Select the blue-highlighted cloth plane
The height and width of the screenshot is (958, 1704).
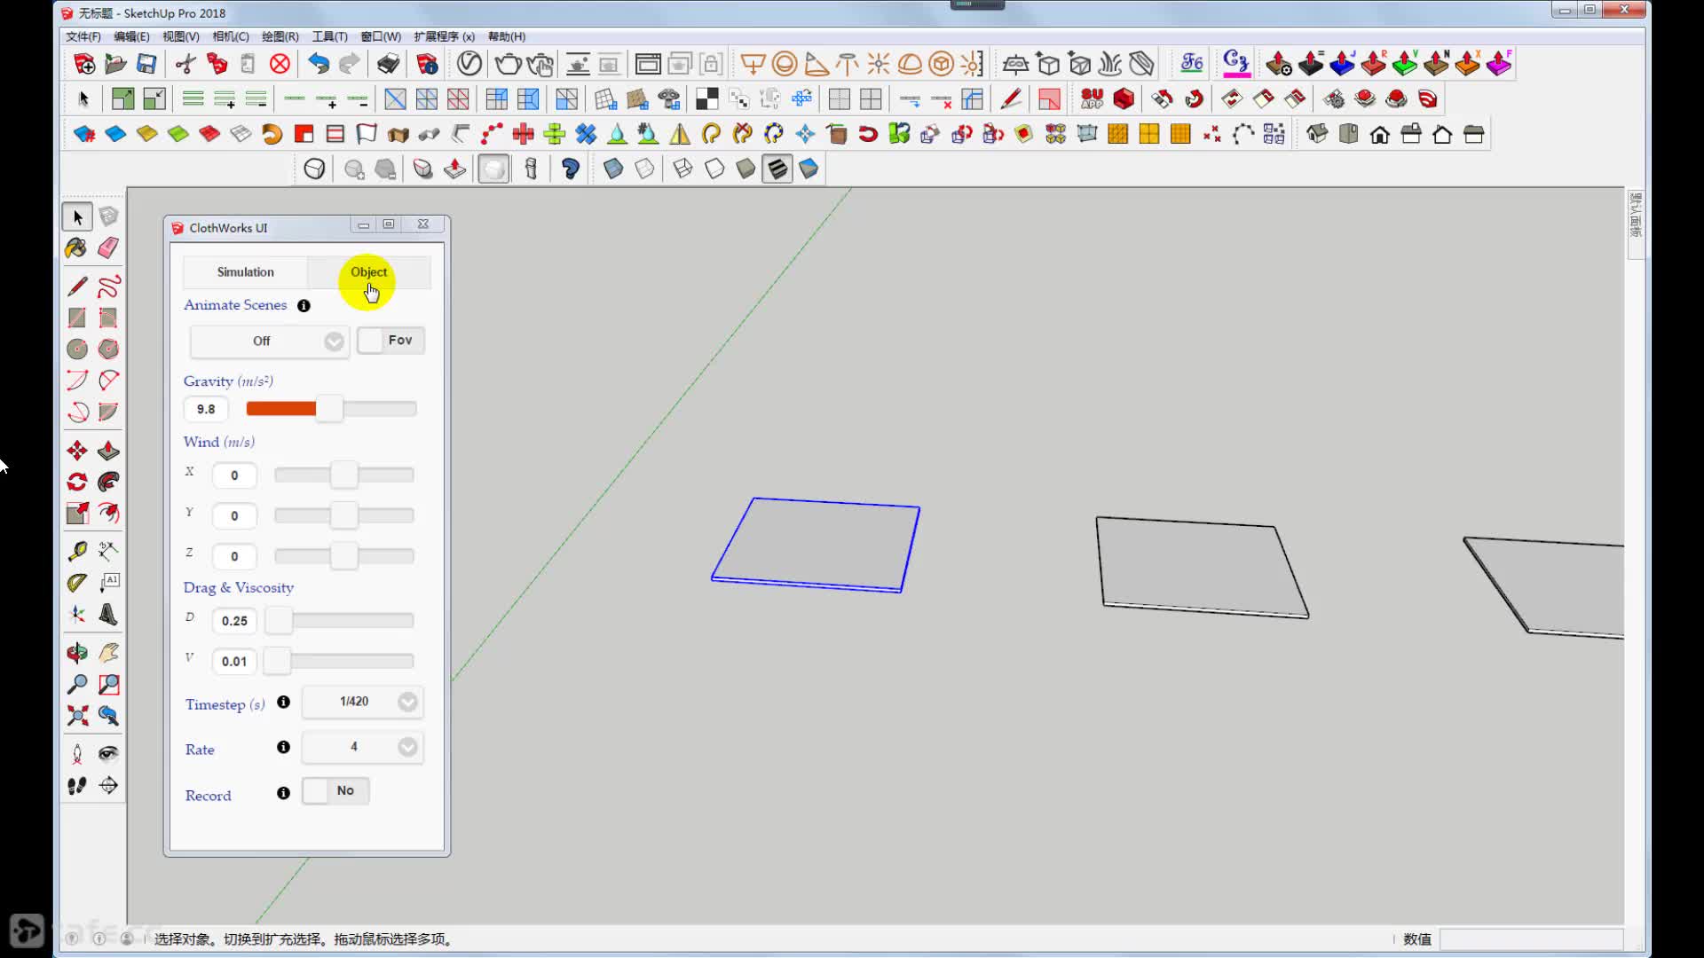(x=816, y=543)
